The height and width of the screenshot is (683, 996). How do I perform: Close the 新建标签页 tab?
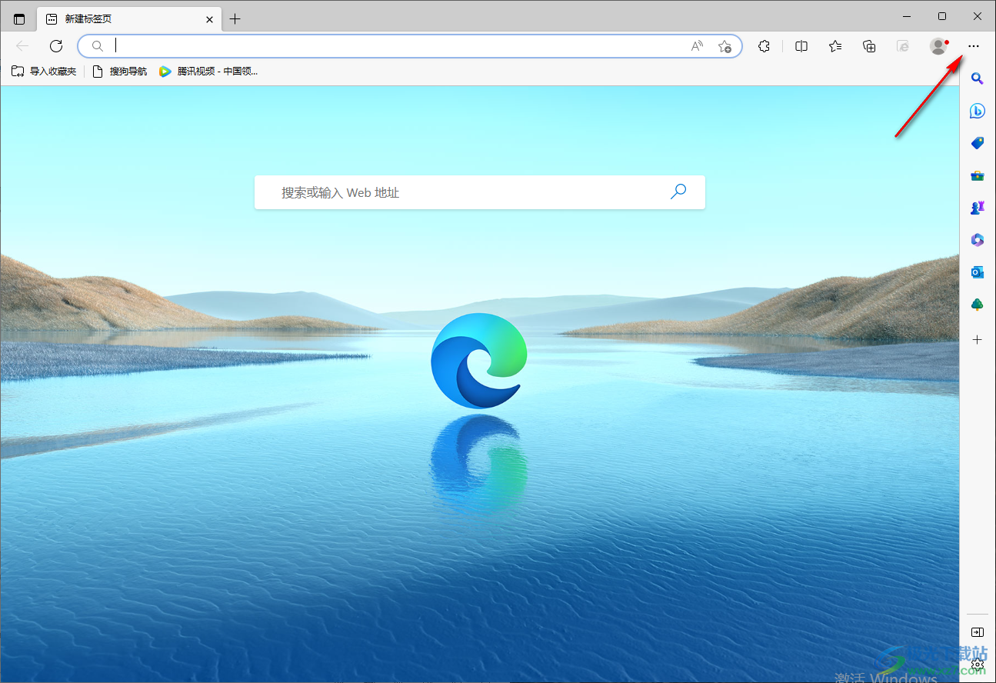point(209,19)
